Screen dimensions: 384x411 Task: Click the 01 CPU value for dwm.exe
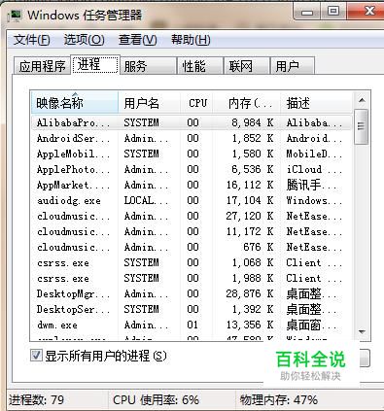click(192, 325)
